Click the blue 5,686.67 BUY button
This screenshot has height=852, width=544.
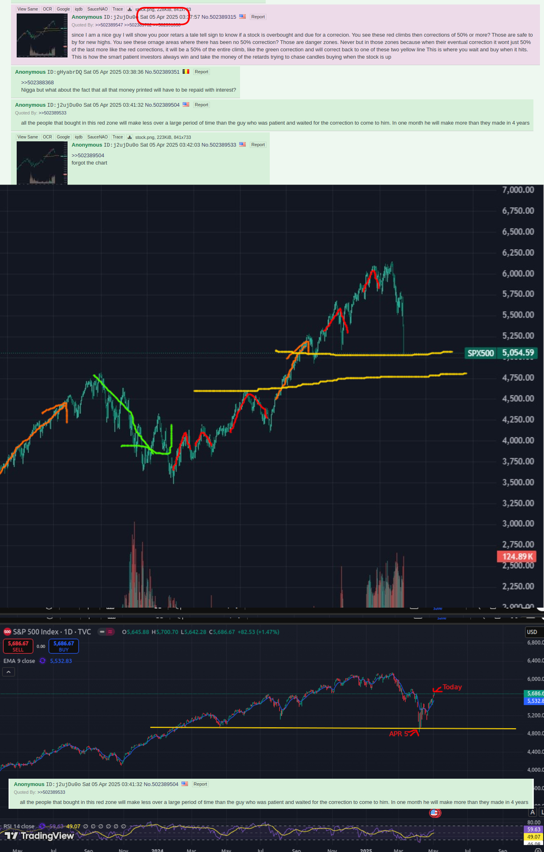pos(64,646)
